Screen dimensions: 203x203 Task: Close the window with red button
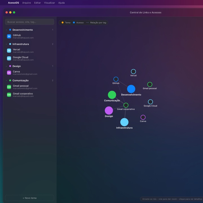point(6,12)
